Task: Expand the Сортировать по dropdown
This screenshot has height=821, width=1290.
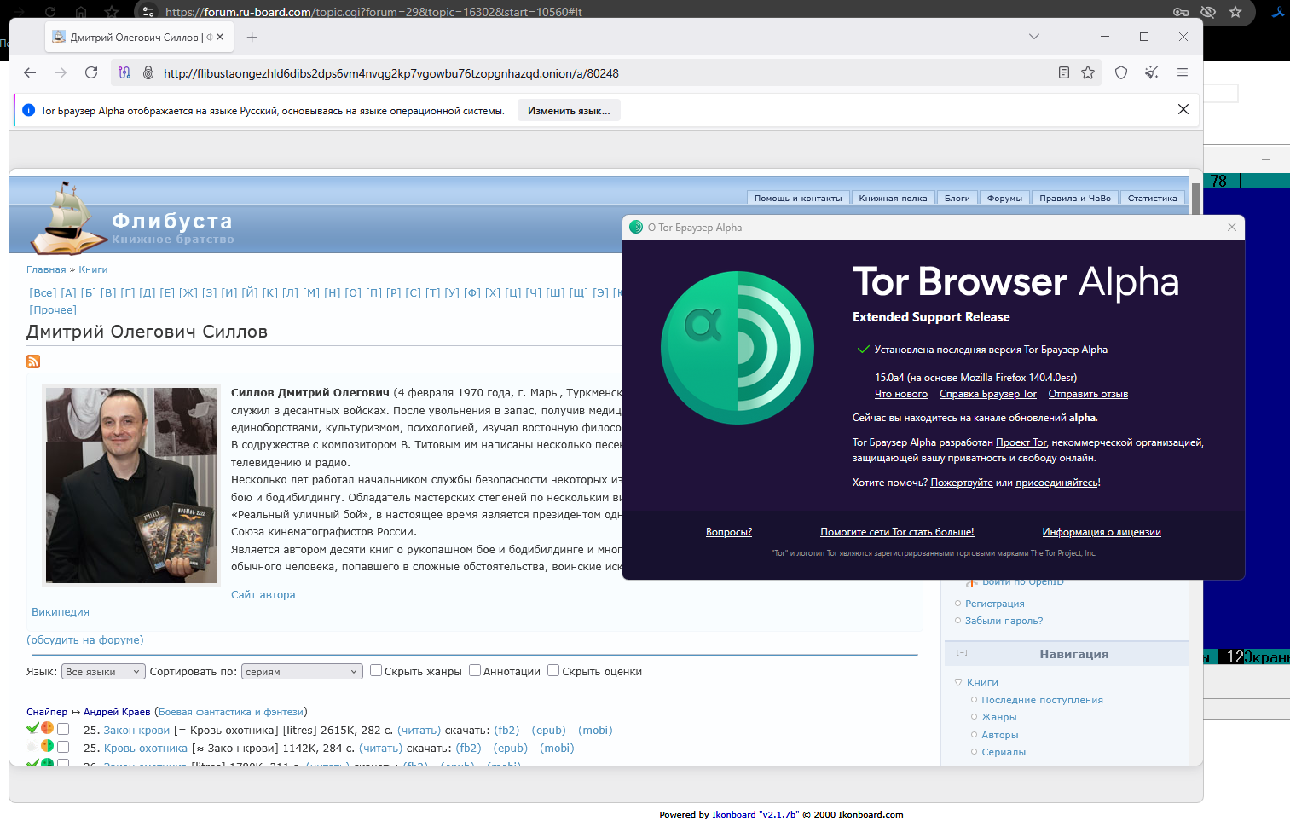Action: (302, 672)
